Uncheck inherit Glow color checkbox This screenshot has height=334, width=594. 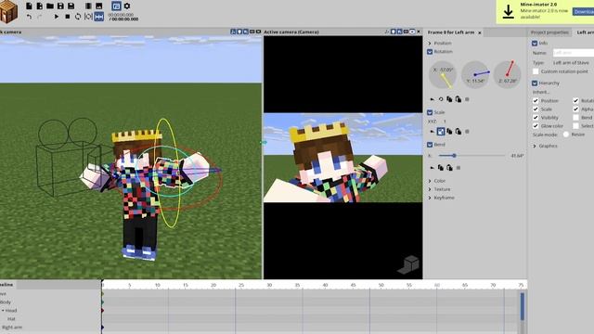click(536, 126)
